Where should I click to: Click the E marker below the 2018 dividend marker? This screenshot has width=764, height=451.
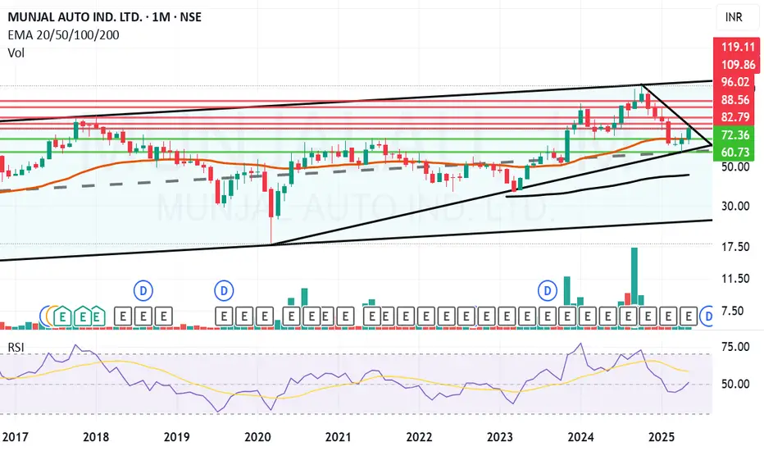143,317
